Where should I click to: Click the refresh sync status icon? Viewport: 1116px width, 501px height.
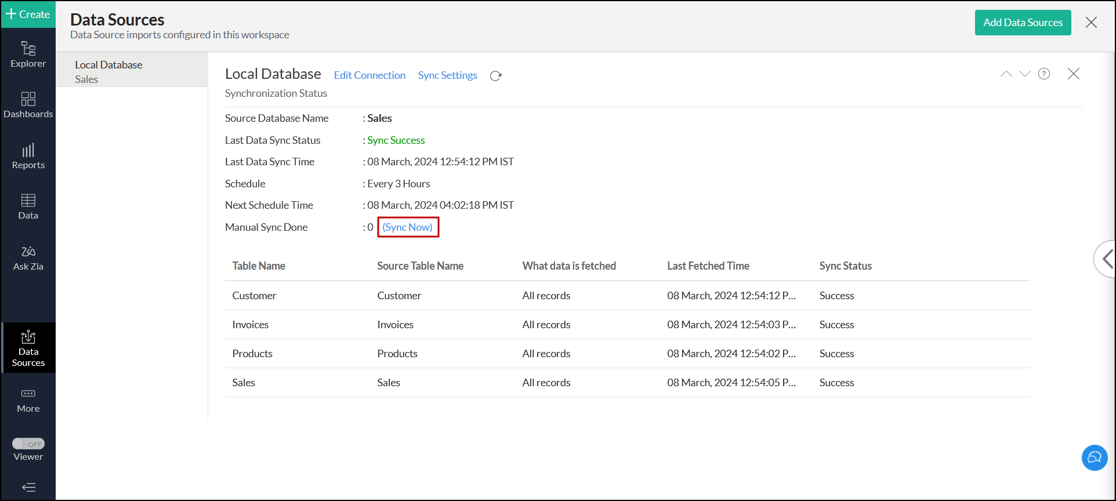(495, 76)
